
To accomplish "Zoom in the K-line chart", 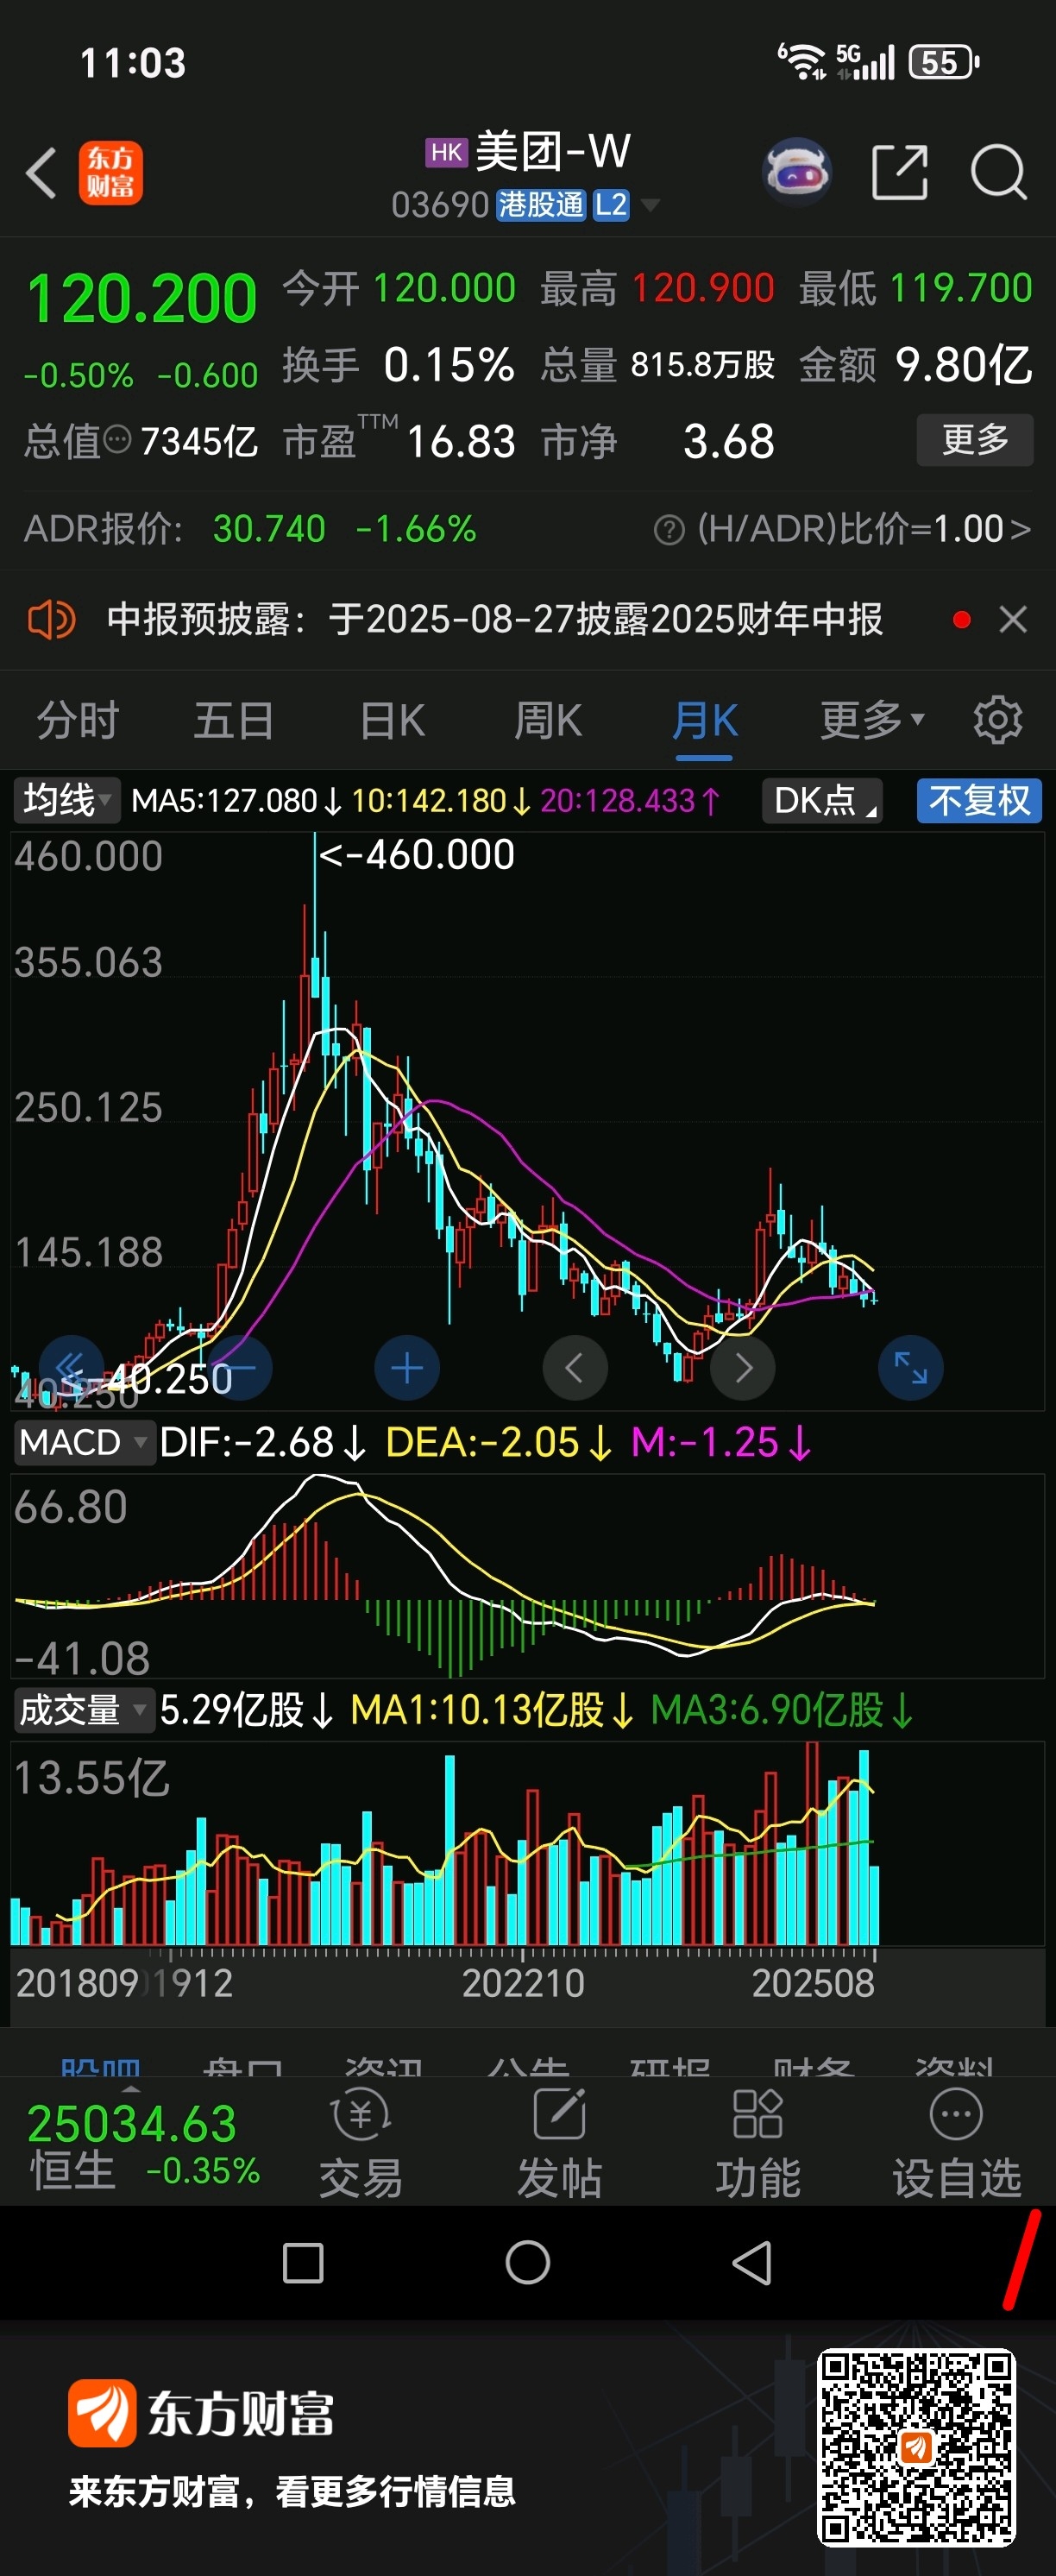I will [x=407, y=1367].
